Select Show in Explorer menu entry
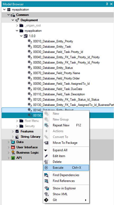This screenshot has width=114, height=205. pos(64,188)
